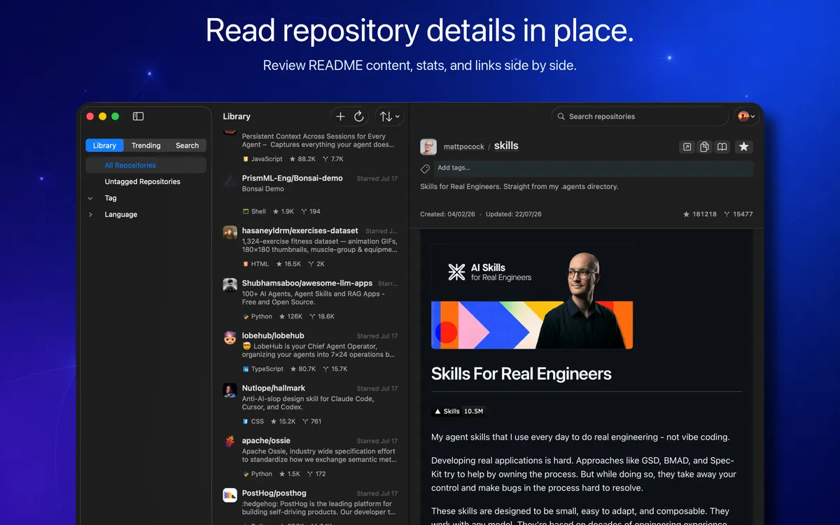Toggle the sidebar panel icon
This screenshot has height=525, width=840.
click(138, 116)
